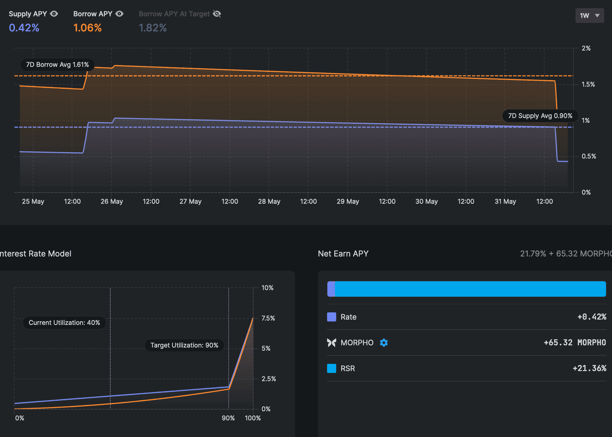Hide Borrow APY line via eye icon

coord(120,14)
